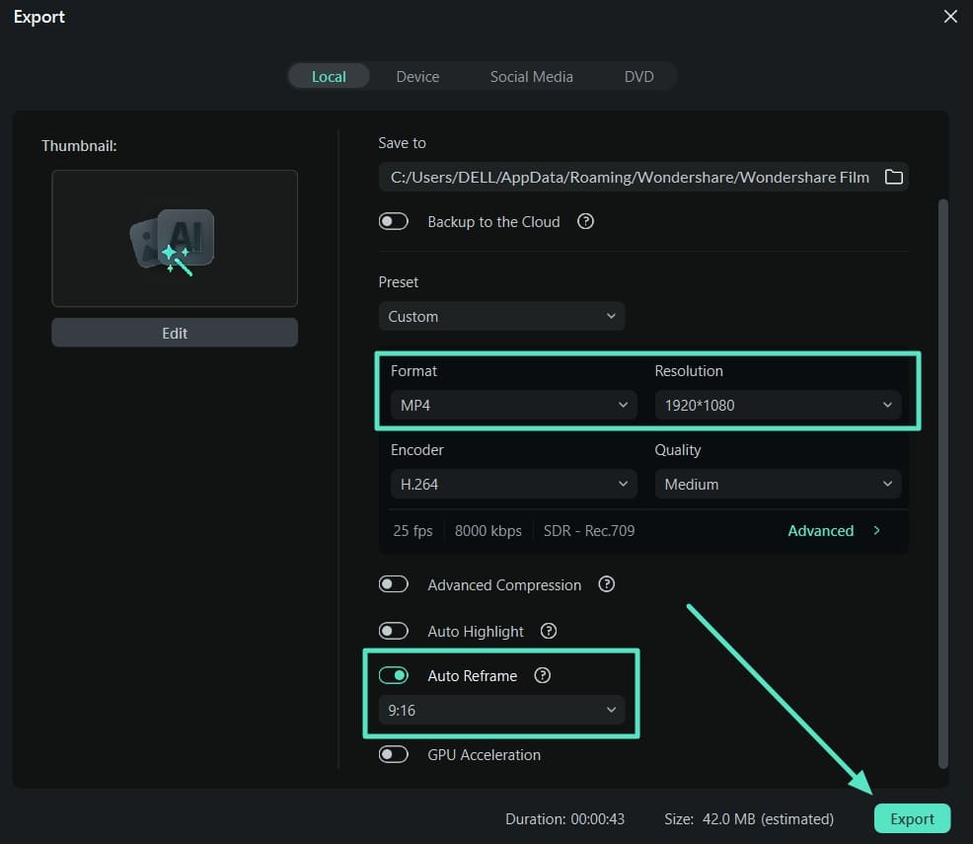Screen dimensions: 973x844
Task: Click the Size 42.0 MB estimate
Action: [x=749, y=819]
